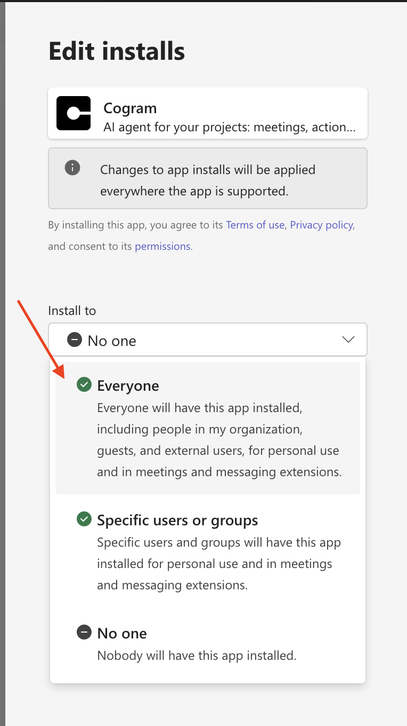The height and width of the screenshot is (726, 407).
Task: Click the Edit installs heading
Action: coord(117,51)
